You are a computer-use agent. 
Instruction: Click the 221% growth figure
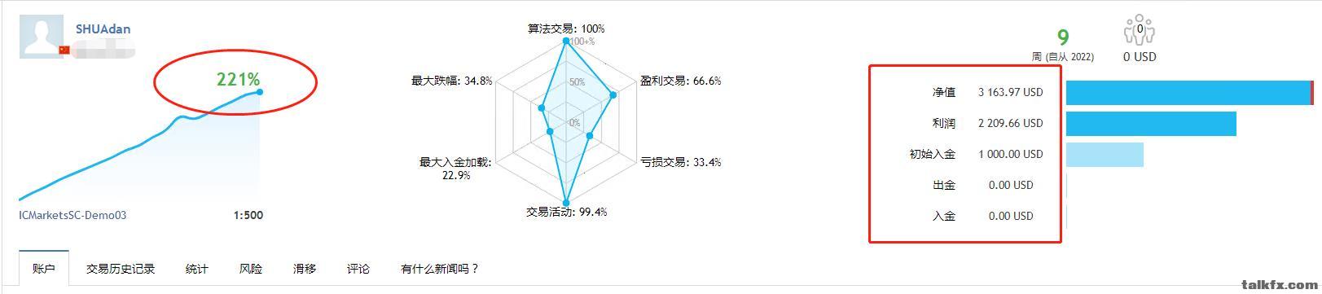click(x=238, y=79)
